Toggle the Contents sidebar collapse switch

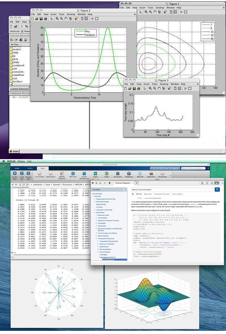tap(125, 189)
